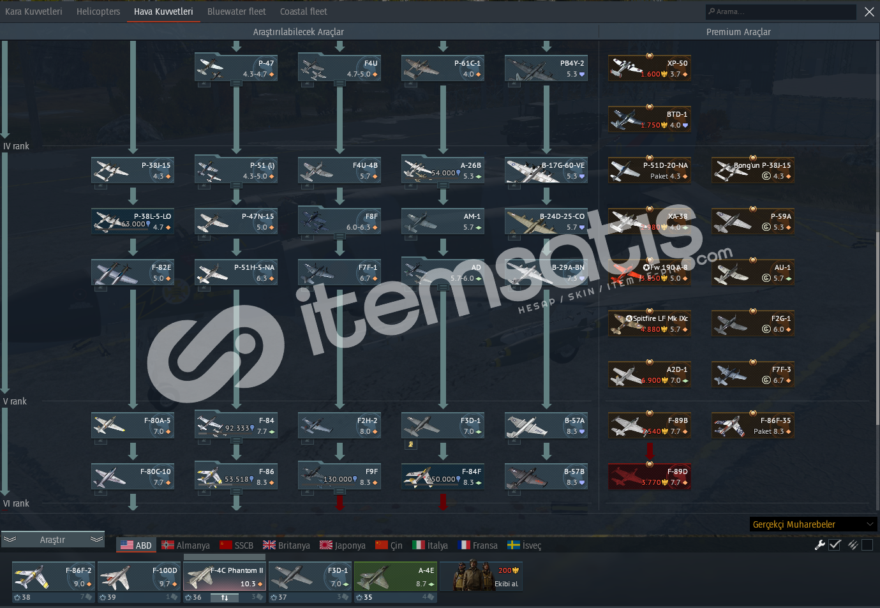Select Bong'un P-38J-15 premium plane
Screen dimensions: 880x608
tap(753, 170)
